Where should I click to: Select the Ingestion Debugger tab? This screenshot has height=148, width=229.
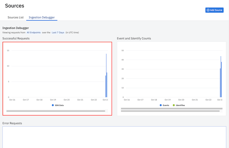[x=42, y=17]
